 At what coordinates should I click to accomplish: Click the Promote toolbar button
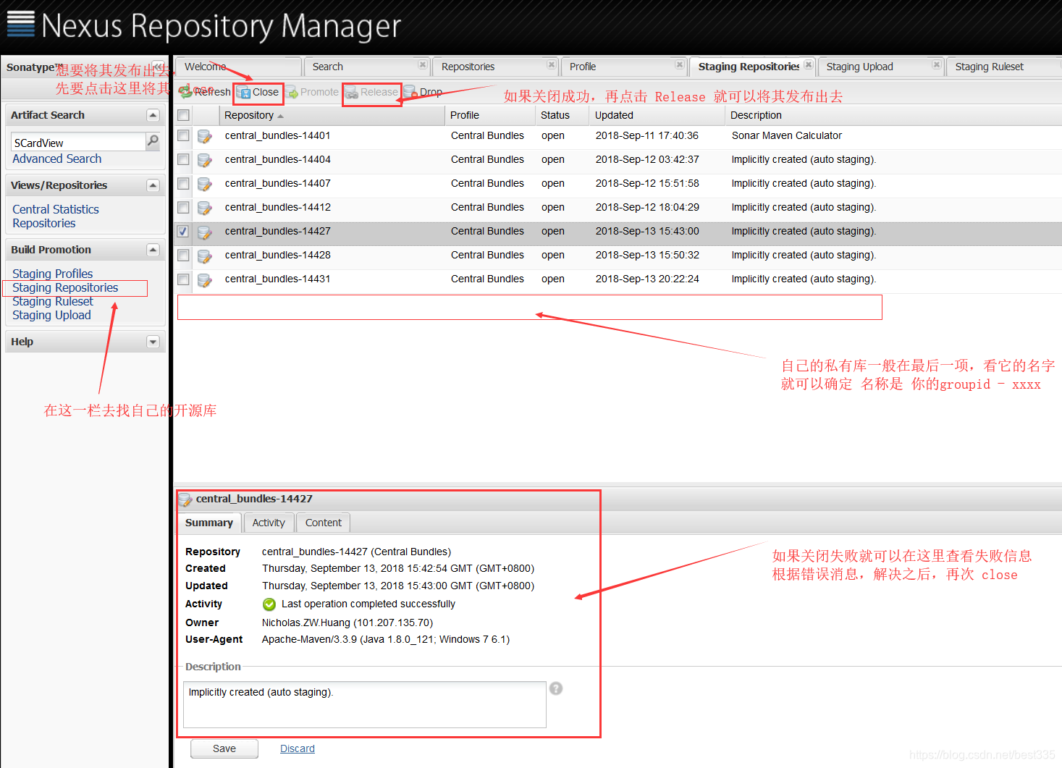312,92
